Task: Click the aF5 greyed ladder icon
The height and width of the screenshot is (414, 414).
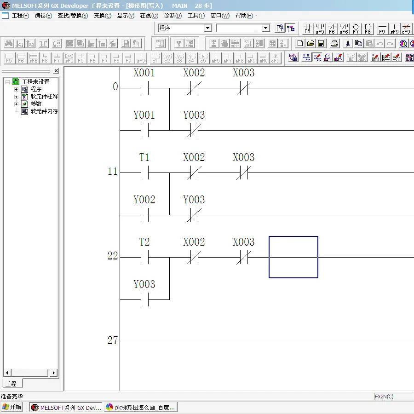Action: tap(215, 58)
